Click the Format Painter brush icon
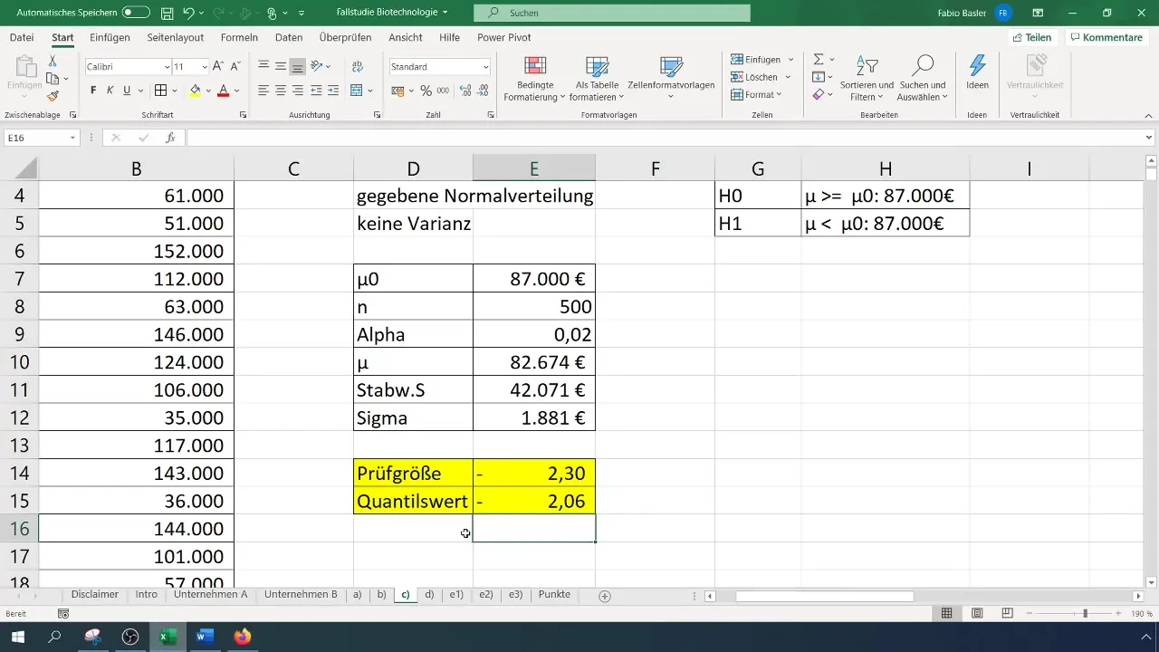This screenshot has width=1159, height=652. 53,96
